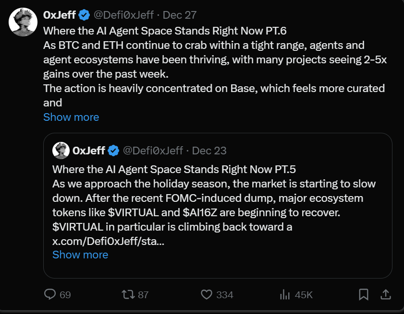Viewport: 404px width, 314px height.
Task: Click the blue verified badge beside the top 0xJeff name
Action: 84,15
